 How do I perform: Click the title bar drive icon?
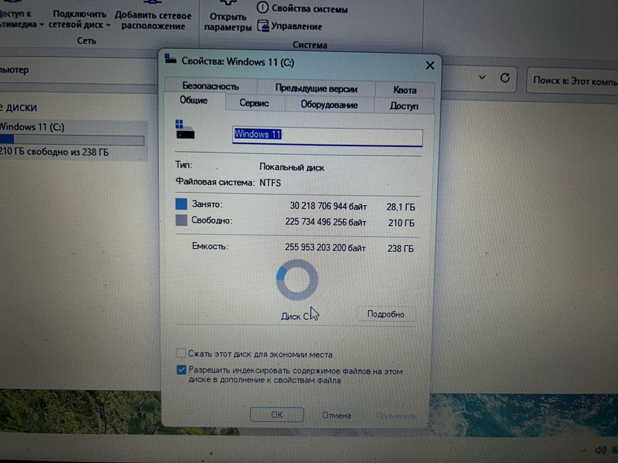[x=170, y=59]
